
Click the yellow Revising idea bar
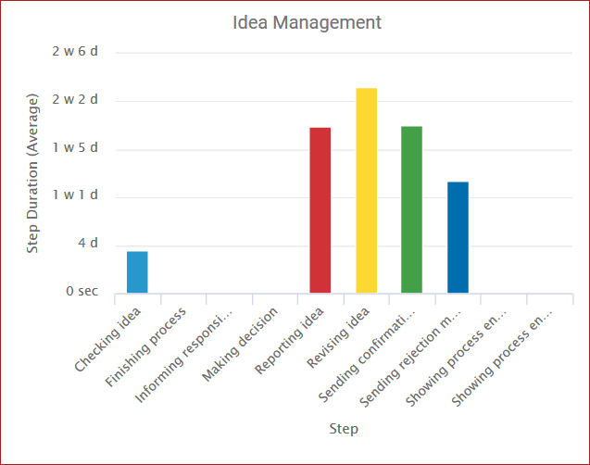click(x=366, y=191)
